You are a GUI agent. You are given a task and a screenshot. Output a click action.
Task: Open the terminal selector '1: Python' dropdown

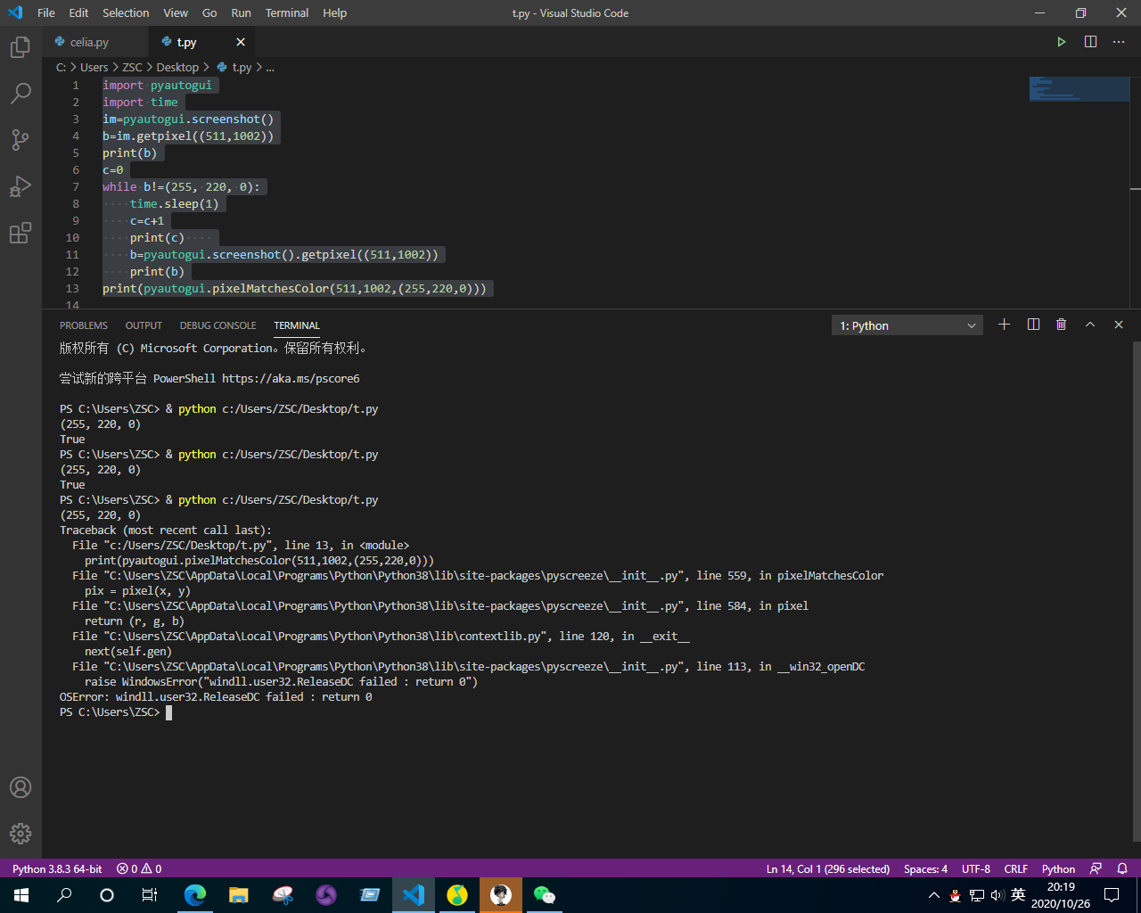(907, 325)
